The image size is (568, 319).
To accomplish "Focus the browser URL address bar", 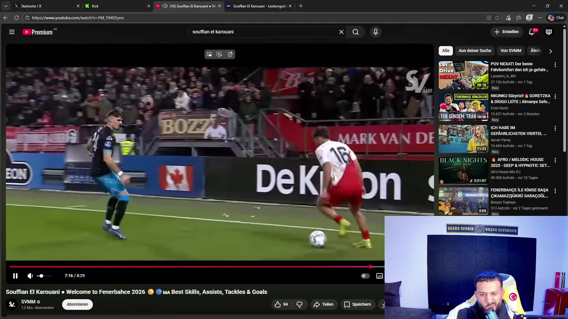I will [253, 18].
